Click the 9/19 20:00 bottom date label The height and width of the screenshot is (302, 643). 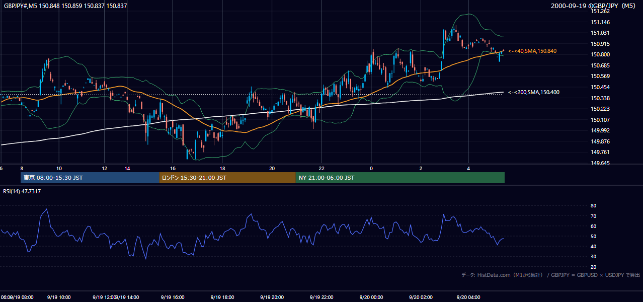(x=272, y=297)
